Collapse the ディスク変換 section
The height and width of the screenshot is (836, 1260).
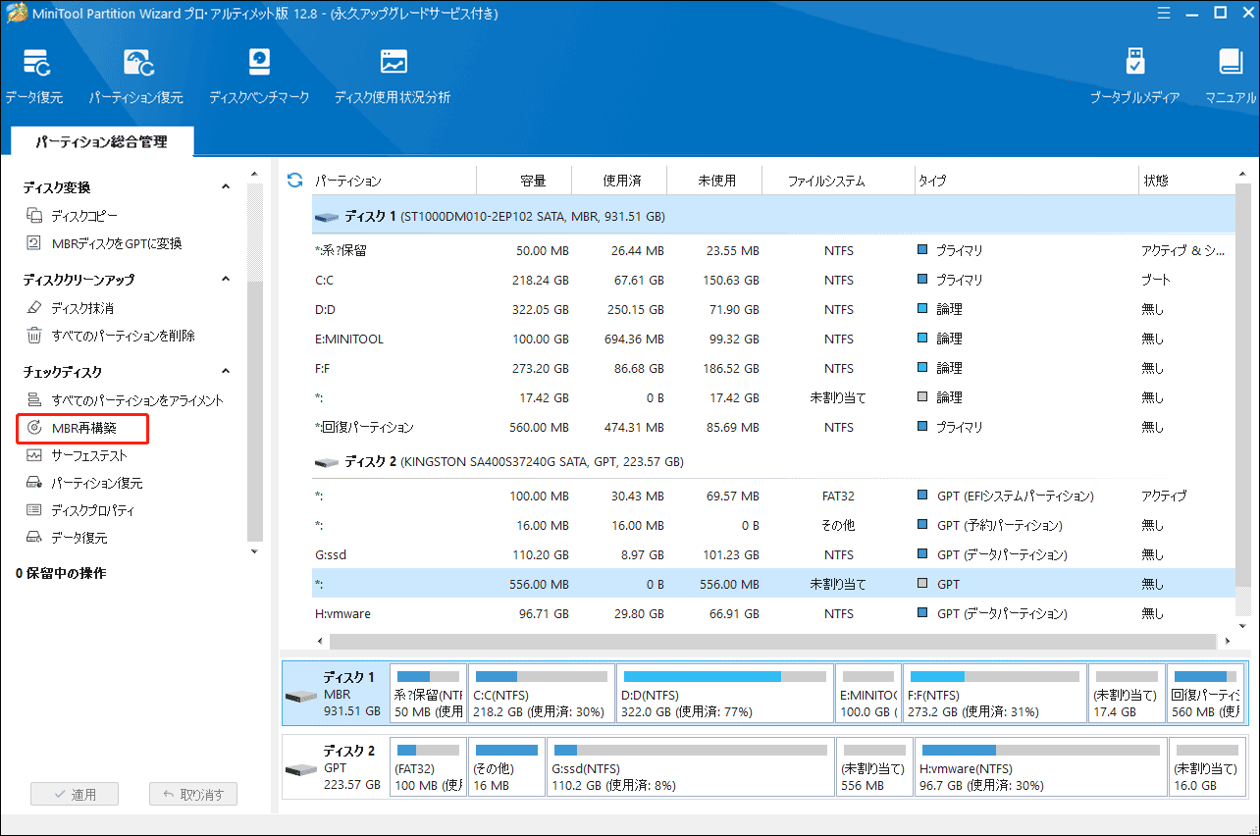click(226, 187)
